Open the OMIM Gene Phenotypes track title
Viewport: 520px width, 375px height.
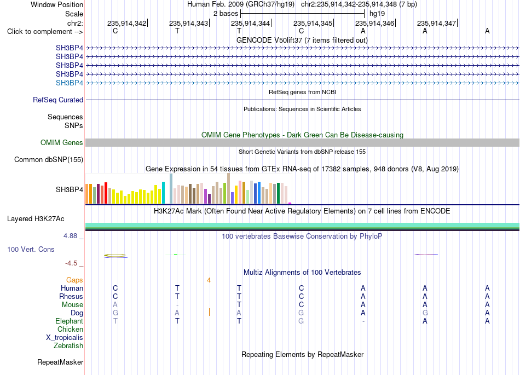pos(302,135)
